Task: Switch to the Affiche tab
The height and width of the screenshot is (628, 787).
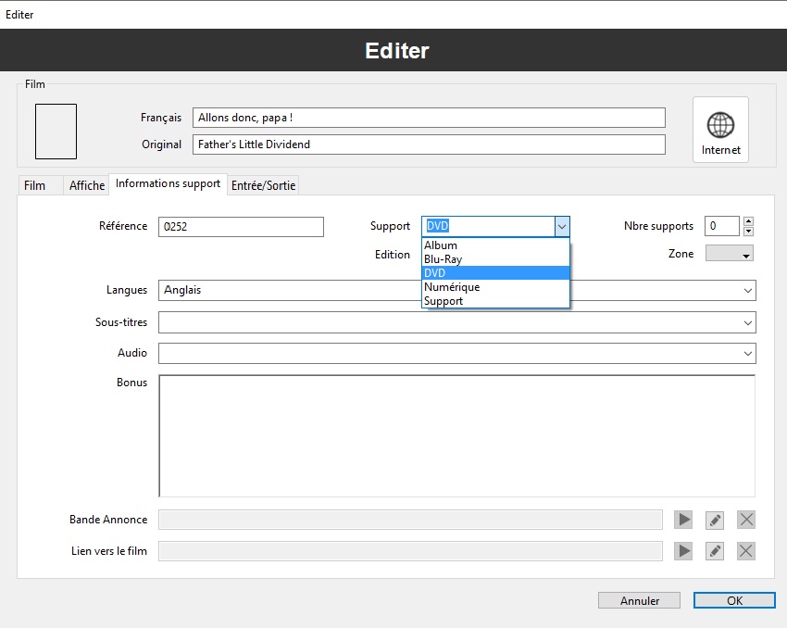Action: [87, 185]
